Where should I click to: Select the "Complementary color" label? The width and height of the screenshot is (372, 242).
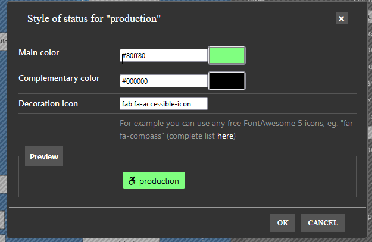(x=59, y=78)
